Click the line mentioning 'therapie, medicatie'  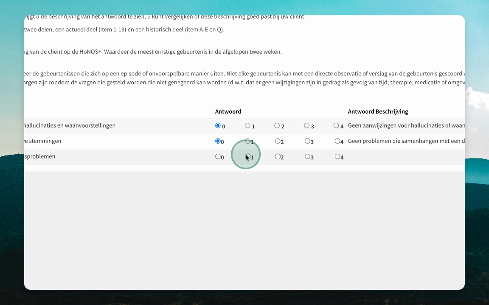pyautogui.click(x=244, y=83)
